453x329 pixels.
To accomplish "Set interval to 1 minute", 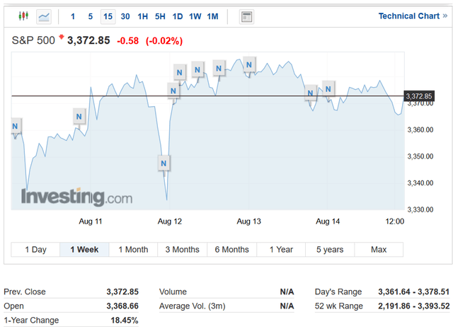I will (x=73, y=16).
